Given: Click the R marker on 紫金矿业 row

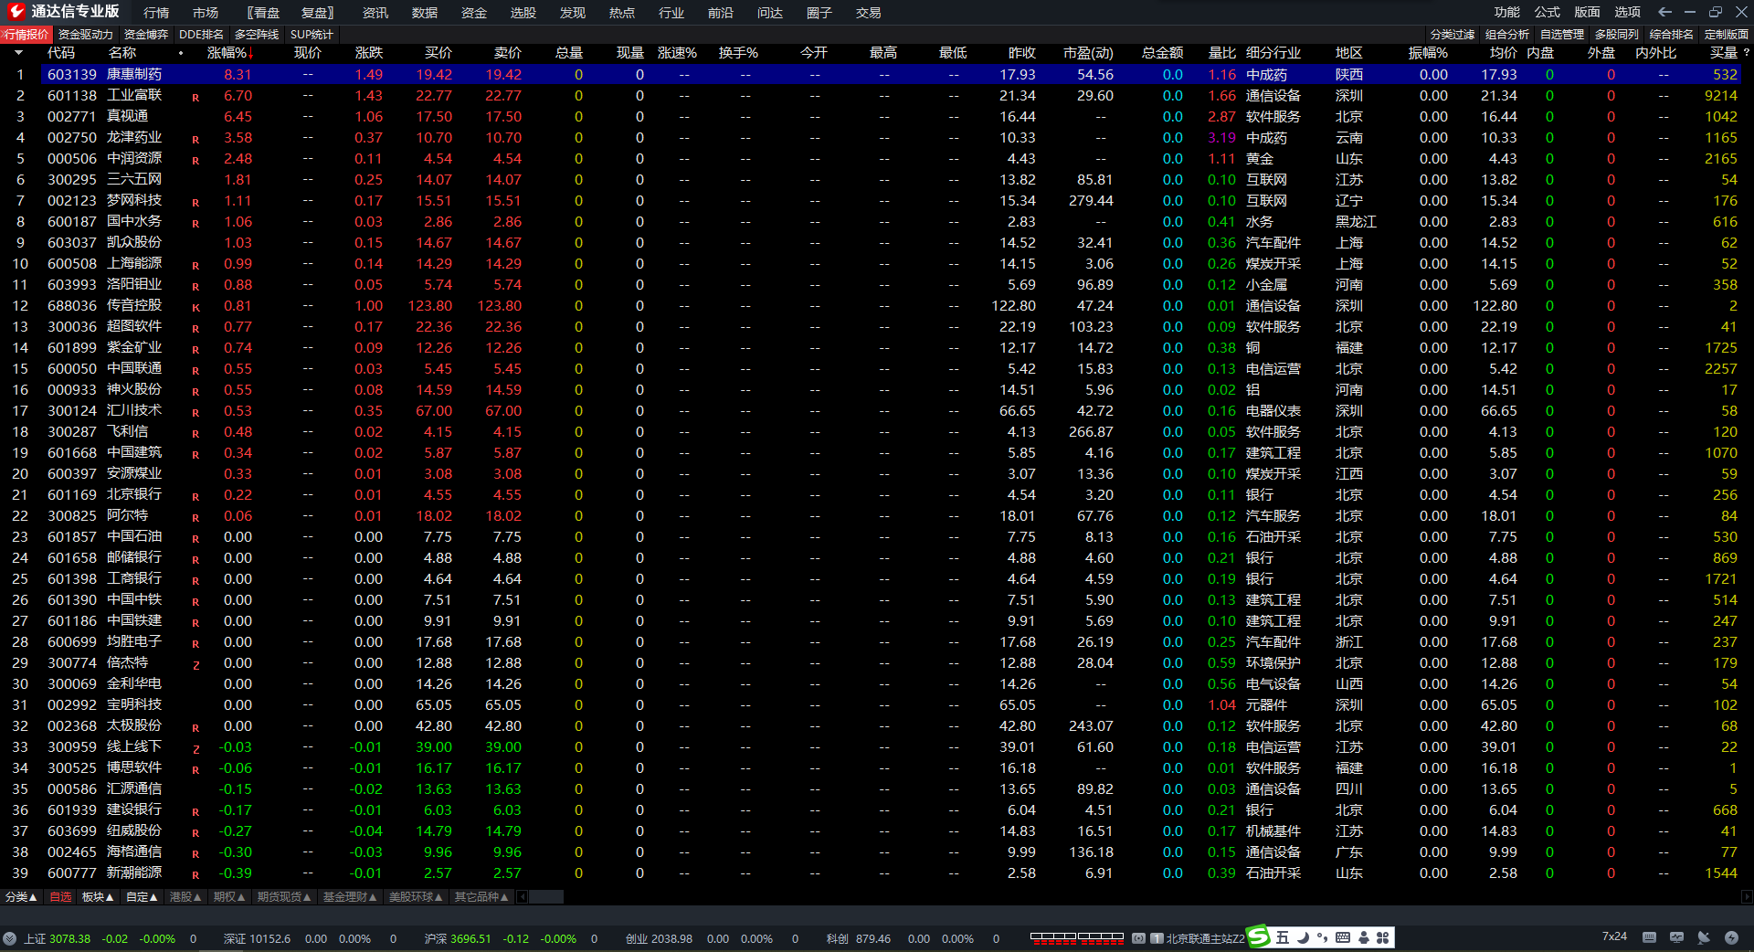Looking at the screenshot, I should [195, 349].
